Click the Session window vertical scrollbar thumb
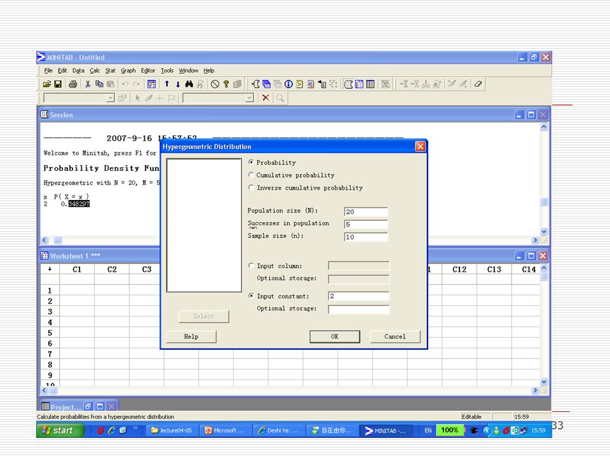Screen dimensions: 610x457 coord(544,202)
